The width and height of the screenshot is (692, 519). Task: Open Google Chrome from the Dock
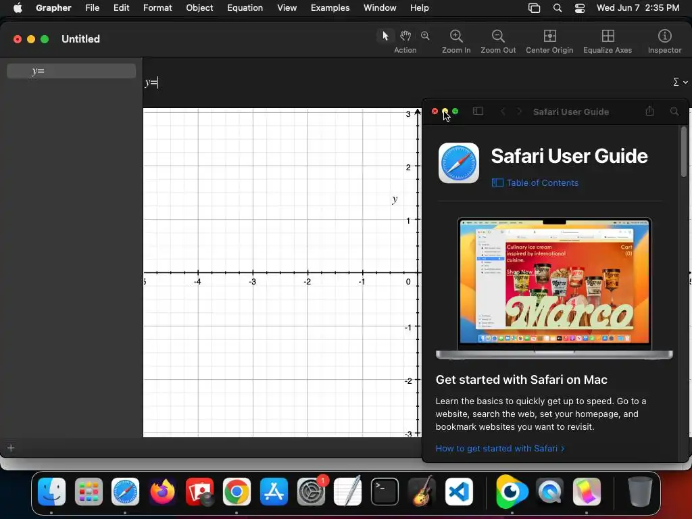pyautogui.click(x=237, y=492)
